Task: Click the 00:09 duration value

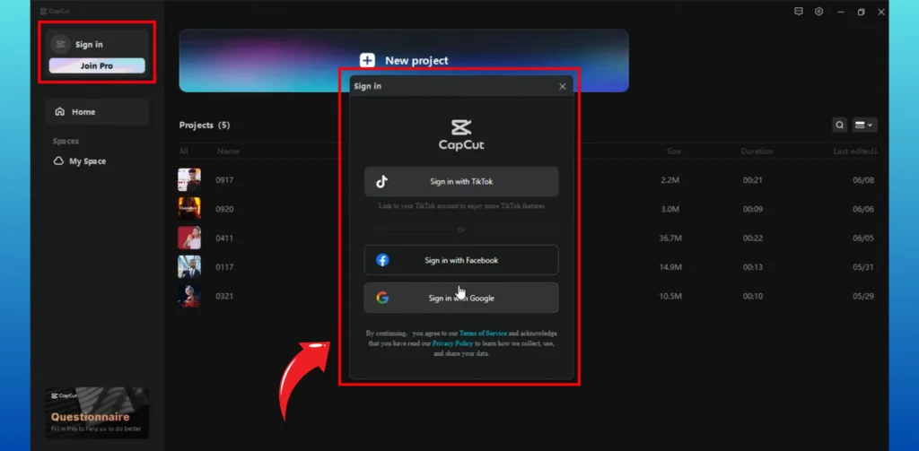Action: (x=753, y=209)
